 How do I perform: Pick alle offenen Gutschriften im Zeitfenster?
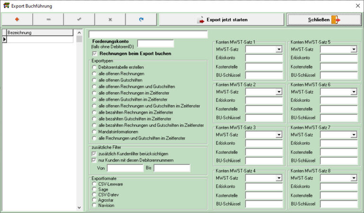(94, 99)
